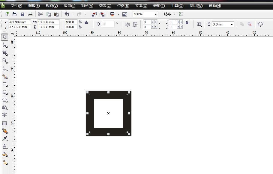The width and height of the screenshot is (273, 174).
Task: Open the 工具(O) menu
Action: point(177,6)
